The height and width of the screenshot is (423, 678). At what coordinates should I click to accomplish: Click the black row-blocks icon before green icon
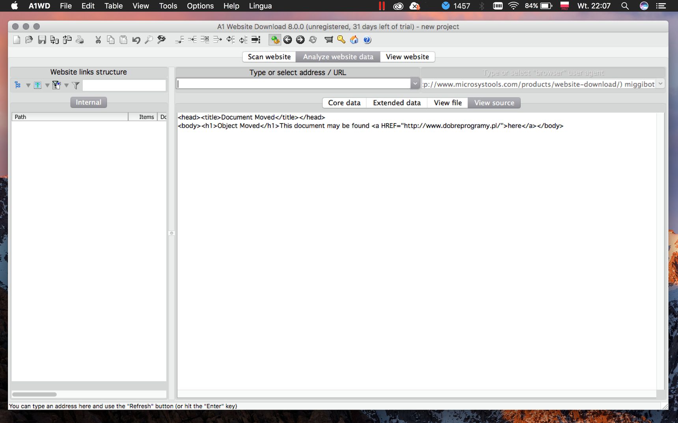[256, 40]
